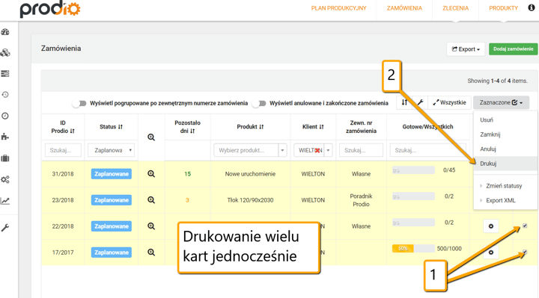Open the Wybierz produkt dropdown
539x298 pixels.
point(250,150)
